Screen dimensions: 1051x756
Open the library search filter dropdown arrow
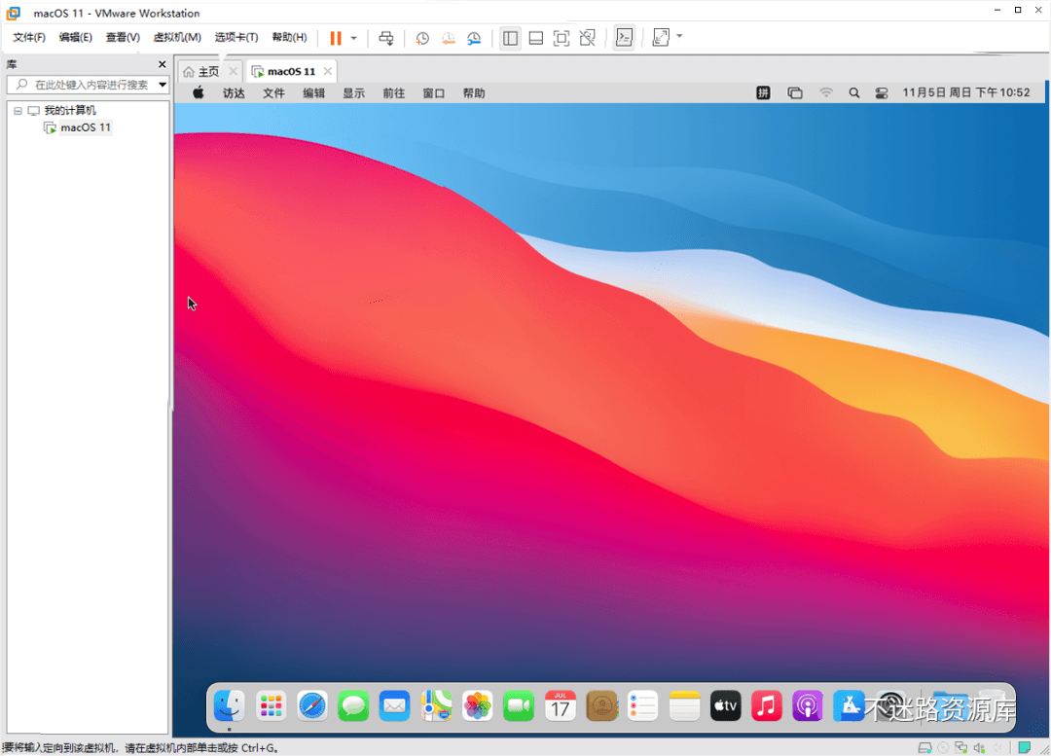pyautogui.click(x=163, y=85)
